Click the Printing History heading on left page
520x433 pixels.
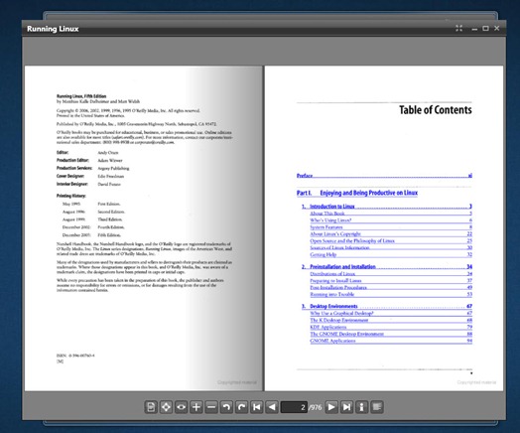click(71, 196)
